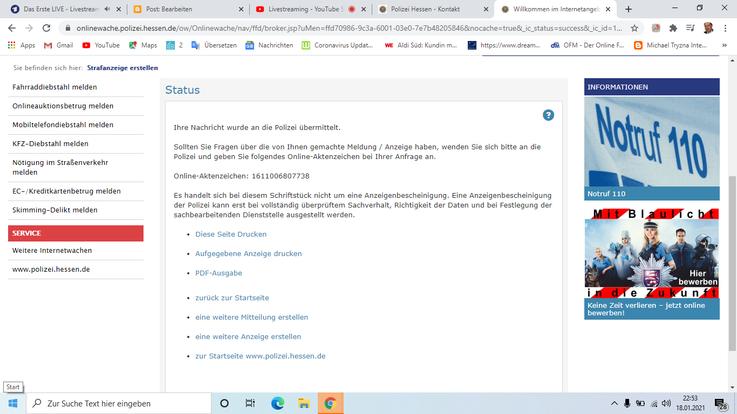The height and width of the screenshot is (414, 737).
Task: Open the Maps bookmark
Action: pos(143,45)
